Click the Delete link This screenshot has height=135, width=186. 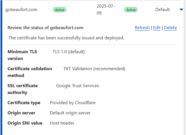click(170, 28)
